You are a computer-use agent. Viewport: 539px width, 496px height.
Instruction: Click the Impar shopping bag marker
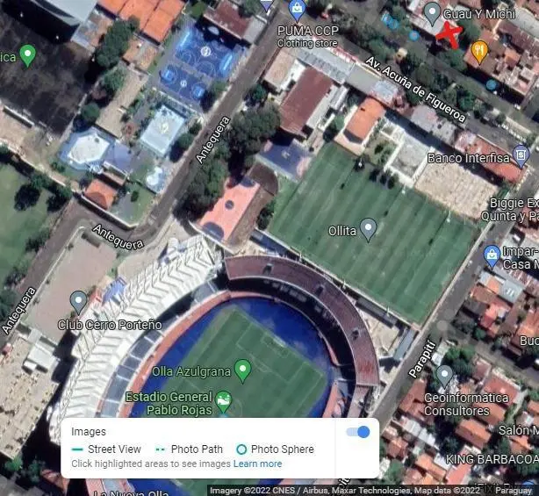(x=492, y=255)
